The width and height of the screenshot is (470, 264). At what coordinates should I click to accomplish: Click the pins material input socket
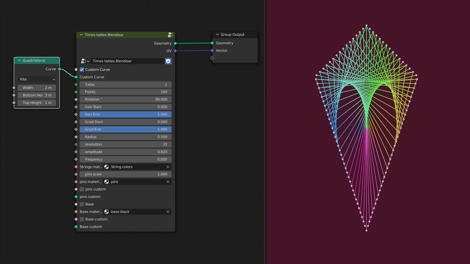coord(76,182)
